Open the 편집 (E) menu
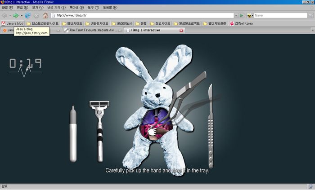Image resolution: width=315 pixels, height=190 pixels. [22, 8]
